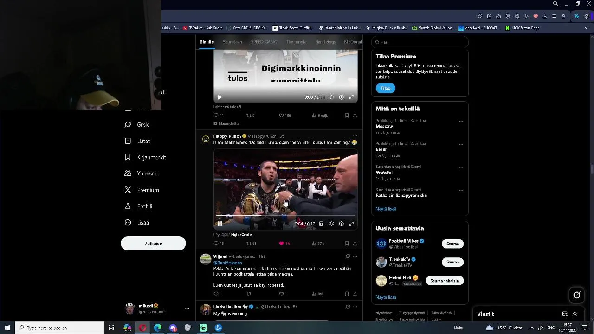Click Näytä lisää under Mitä on tekeillä
The width and height of the screenshot is (594, 334).
386,209
